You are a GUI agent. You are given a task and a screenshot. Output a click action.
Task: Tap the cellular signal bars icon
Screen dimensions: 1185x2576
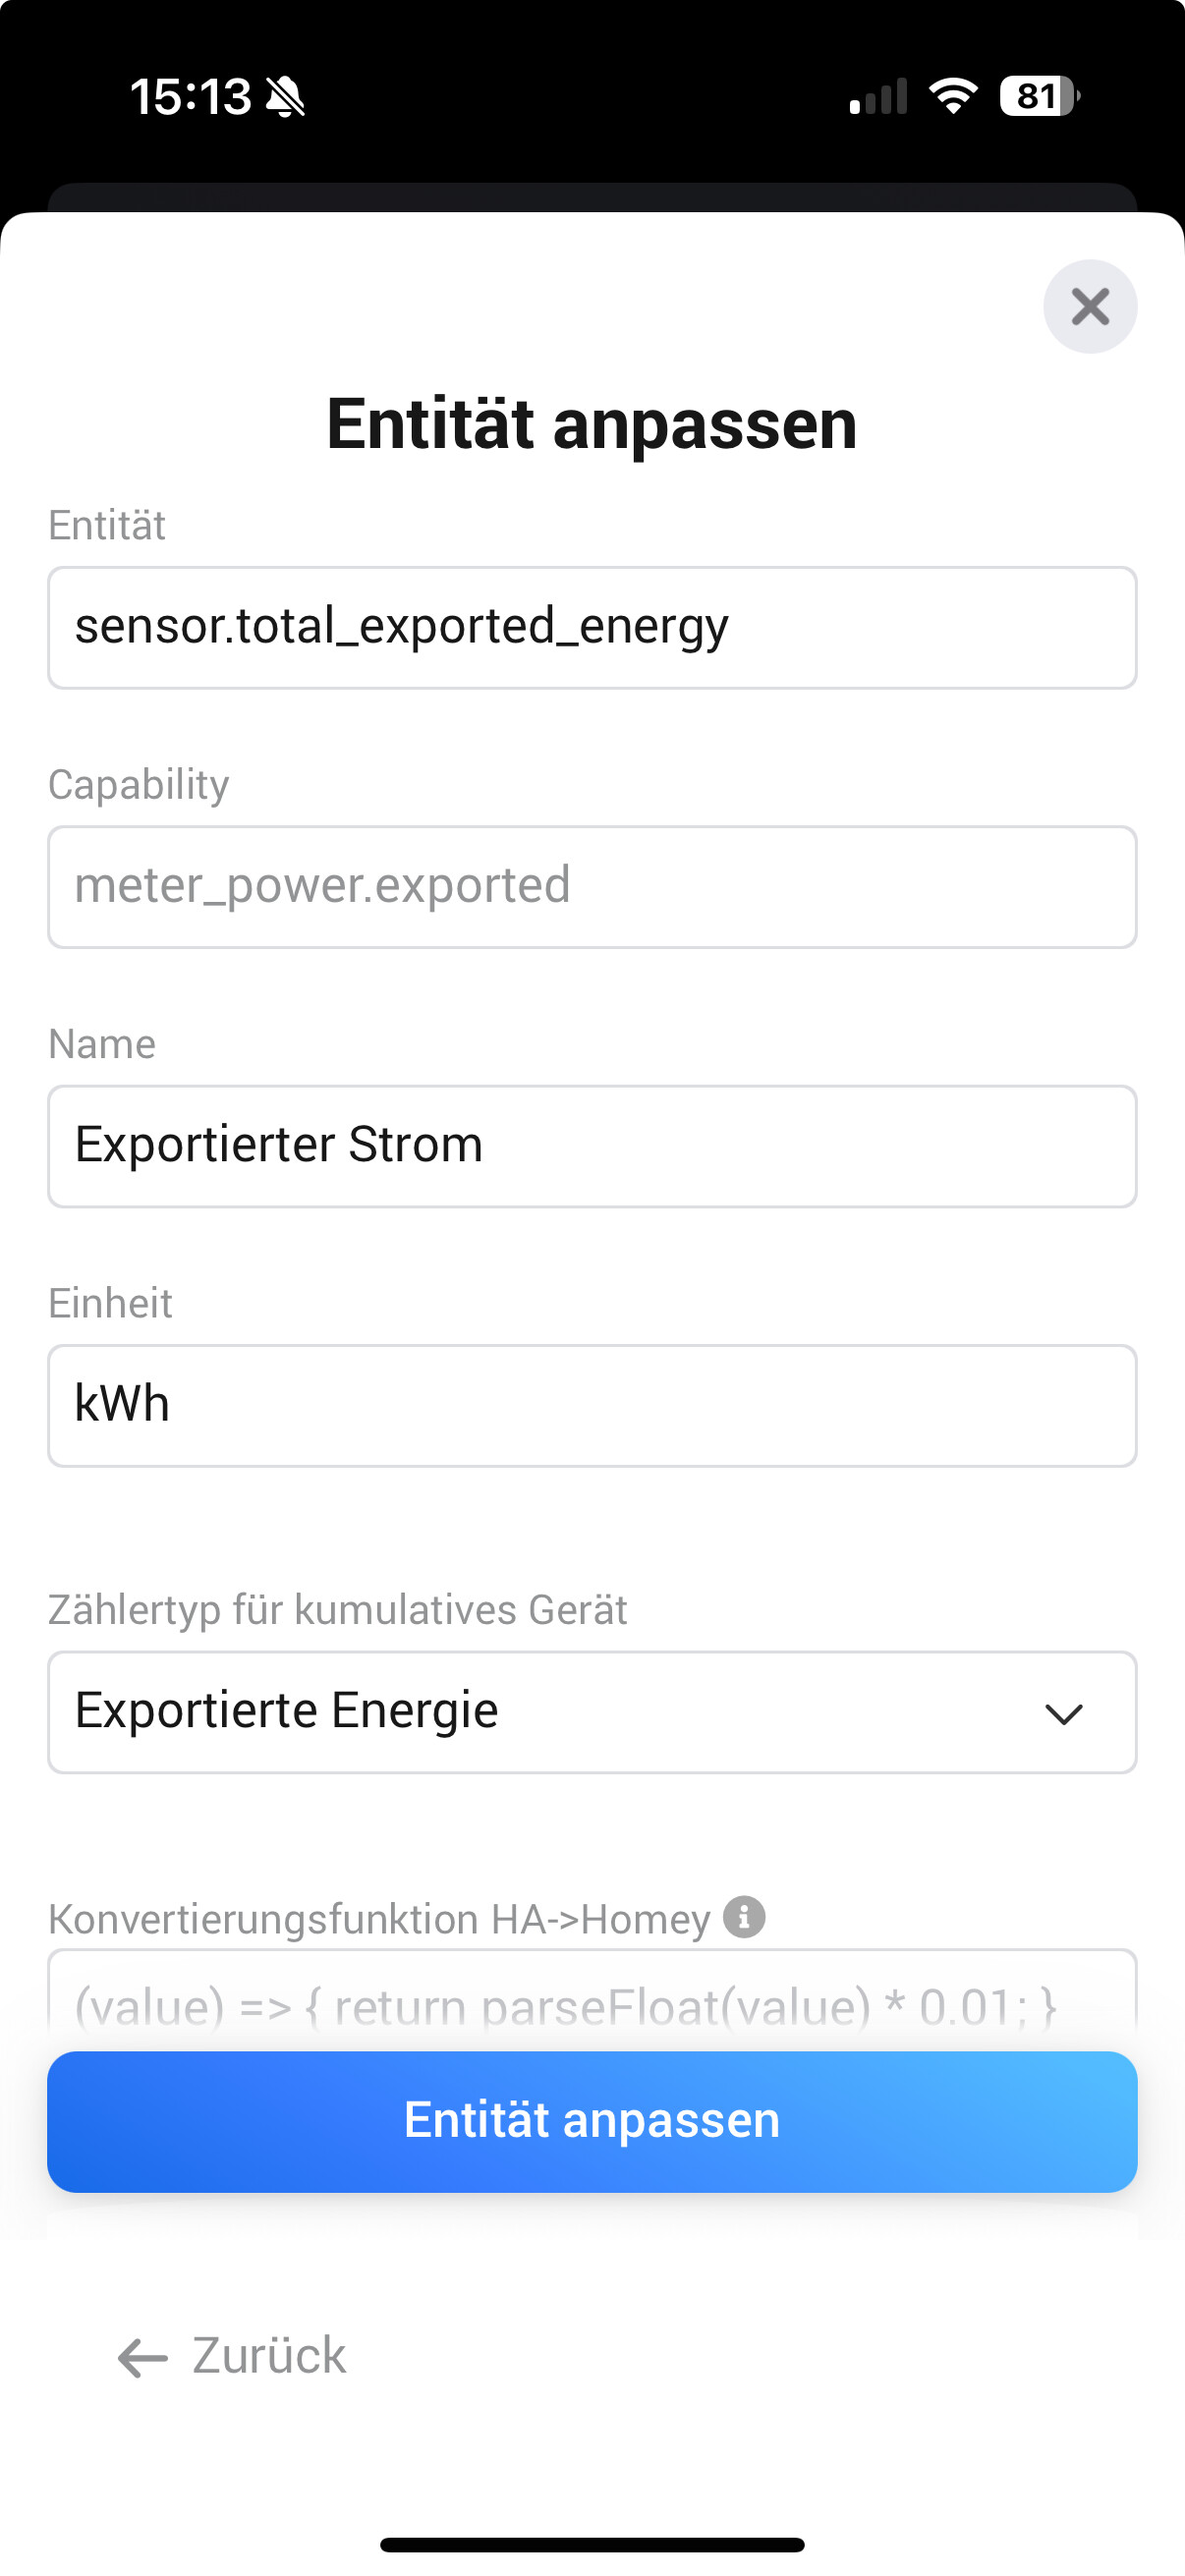coord(877,97)
